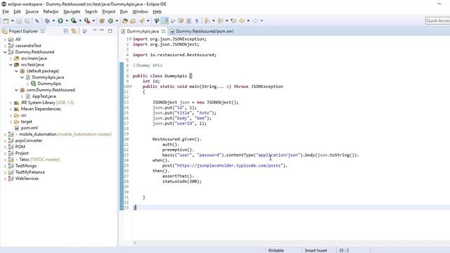Open the Window menu
The height and width of the screenshot is (253, 450).
click(x=140, y=12)
